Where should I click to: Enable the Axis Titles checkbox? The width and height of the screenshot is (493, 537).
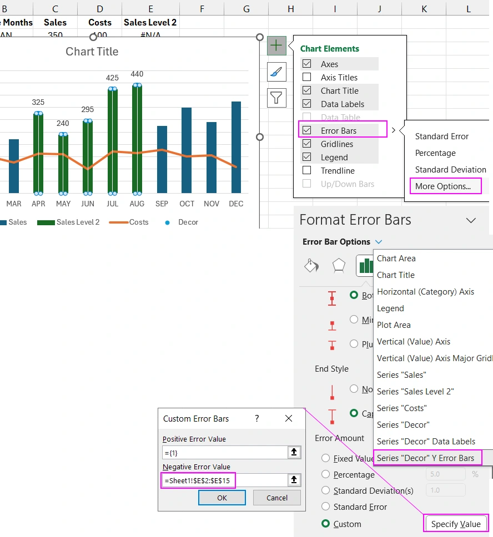tap(307, 77)
